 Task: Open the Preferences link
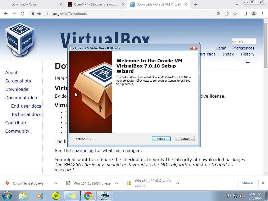243,48
